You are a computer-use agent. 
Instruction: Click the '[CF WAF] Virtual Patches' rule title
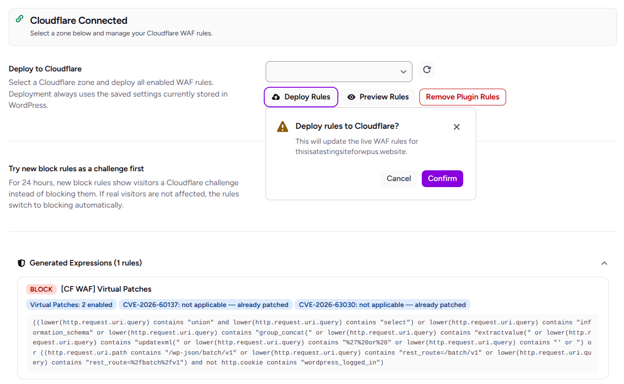pyautogui.click(x=106, y=289)
